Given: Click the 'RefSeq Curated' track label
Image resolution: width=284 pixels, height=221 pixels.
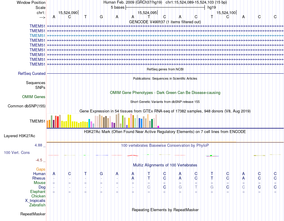Looking at the screenshot, I should [32, 74].
